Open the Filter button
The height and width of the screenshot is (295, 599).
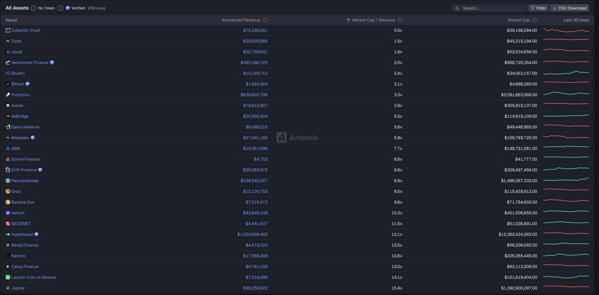(x=539, y=8)
